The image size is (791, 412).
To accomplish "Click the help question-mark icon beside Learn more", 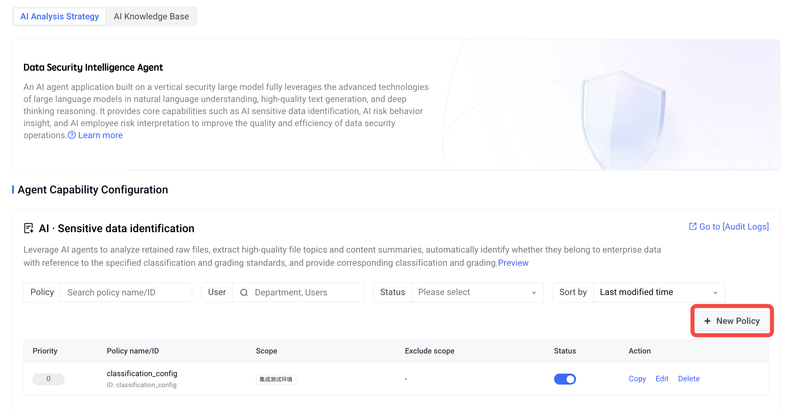I will point(72,135).
